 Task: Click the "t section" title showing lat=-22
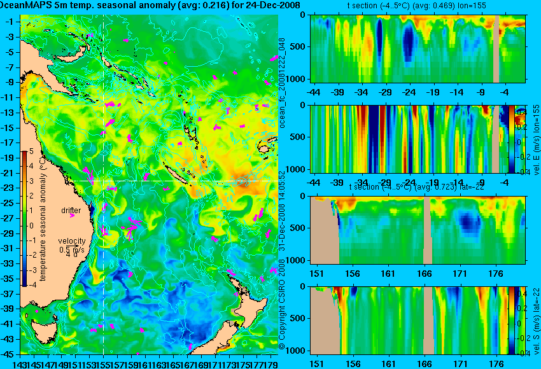[417, 187]
